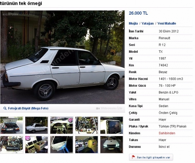
Task: Select the front view headlights-on thumbnail
Action: coord(111,145)
